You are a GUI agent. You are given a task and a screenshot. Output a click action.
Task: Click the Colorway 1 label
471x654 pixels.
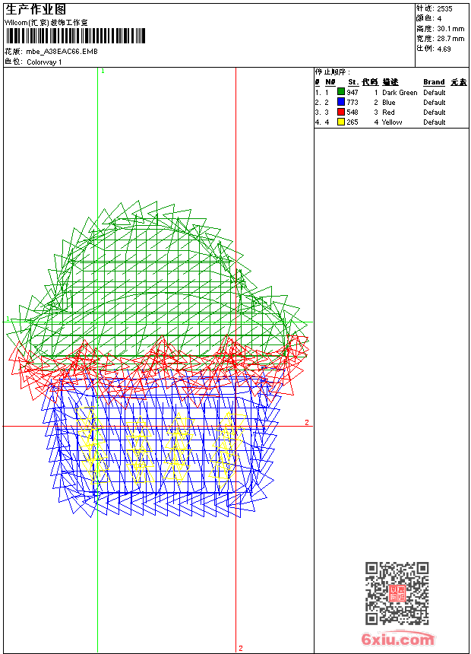(x=44, y=62)
